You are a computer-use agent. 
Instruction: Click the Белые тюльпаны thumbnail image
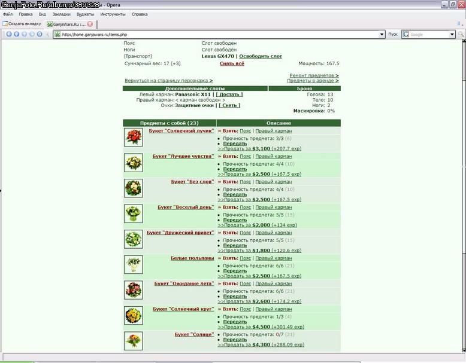coord(134,264)
